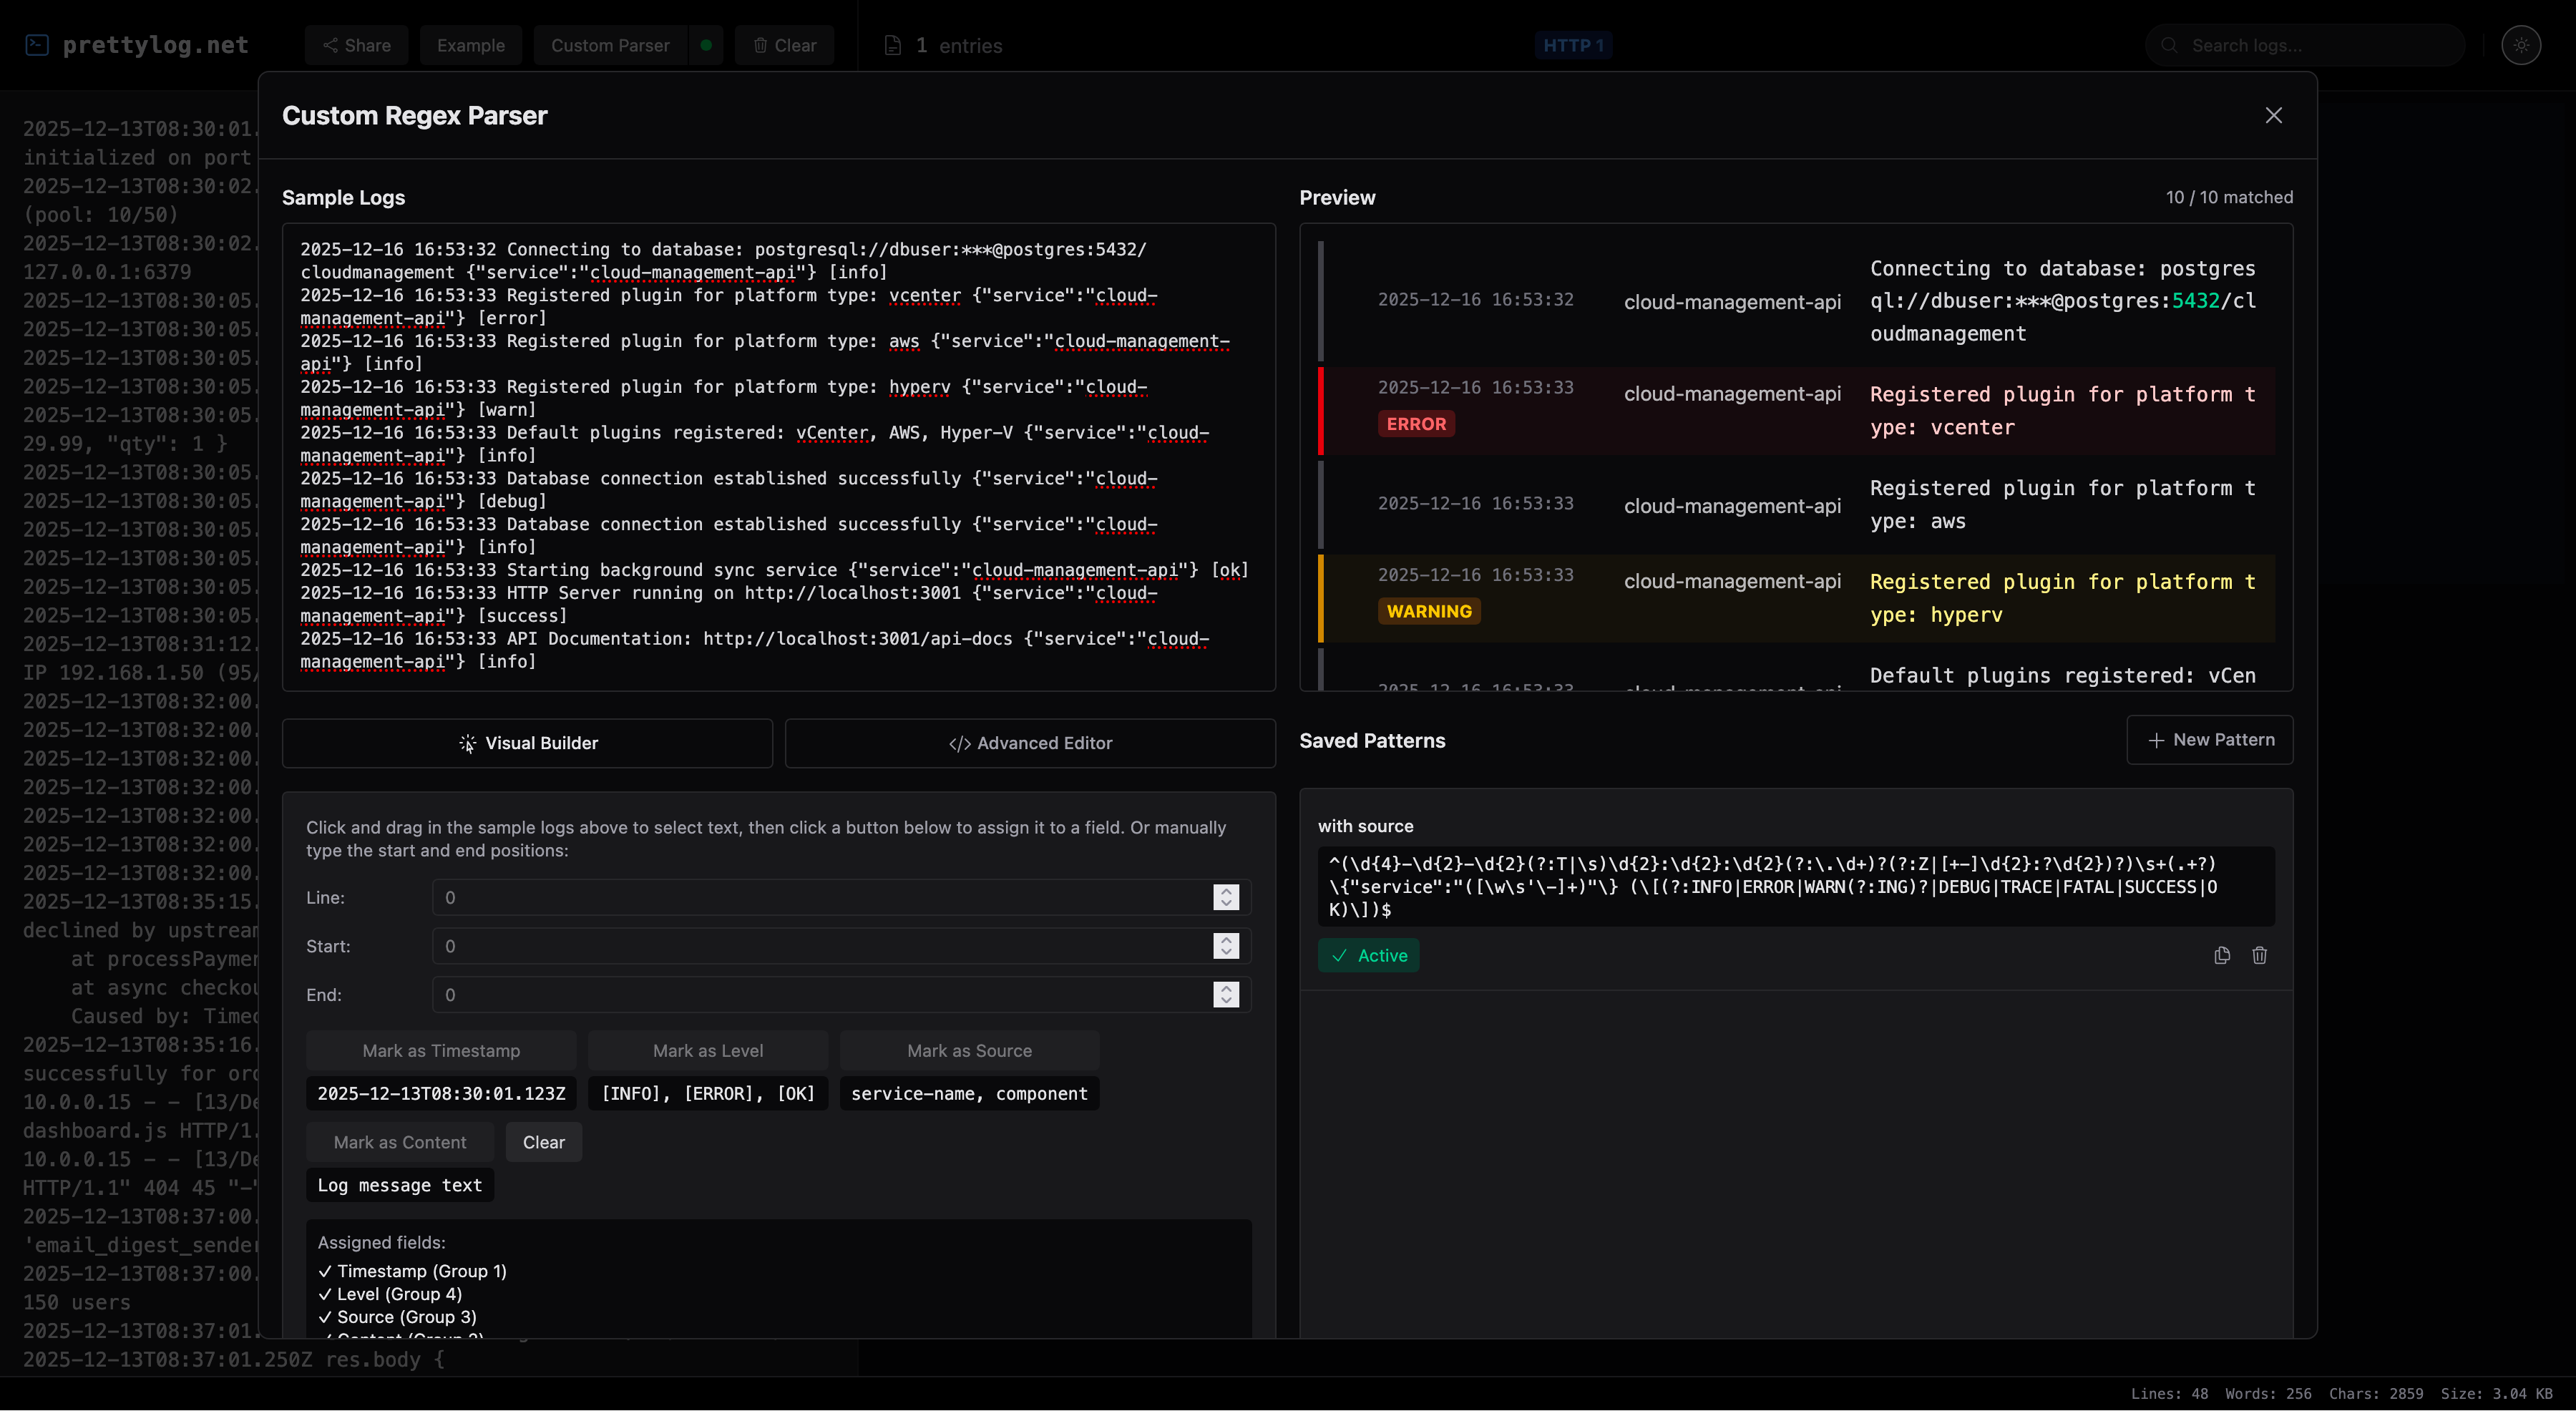Click the entries document icon near '1 entries'

[893, 45]
